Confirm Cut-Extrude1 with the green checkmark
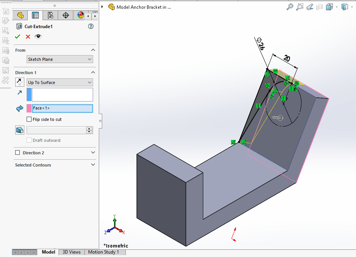This screenshot has width=356, height=257. (17, 36)
